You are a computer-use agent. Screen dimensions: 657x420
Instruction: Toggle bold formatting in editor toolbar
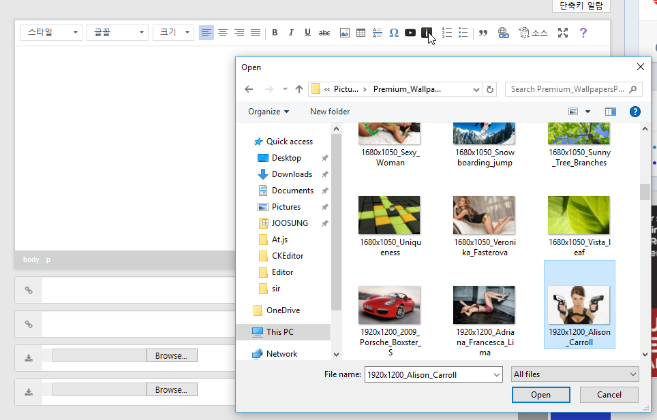pyautogui.click(x=275, y=33)
